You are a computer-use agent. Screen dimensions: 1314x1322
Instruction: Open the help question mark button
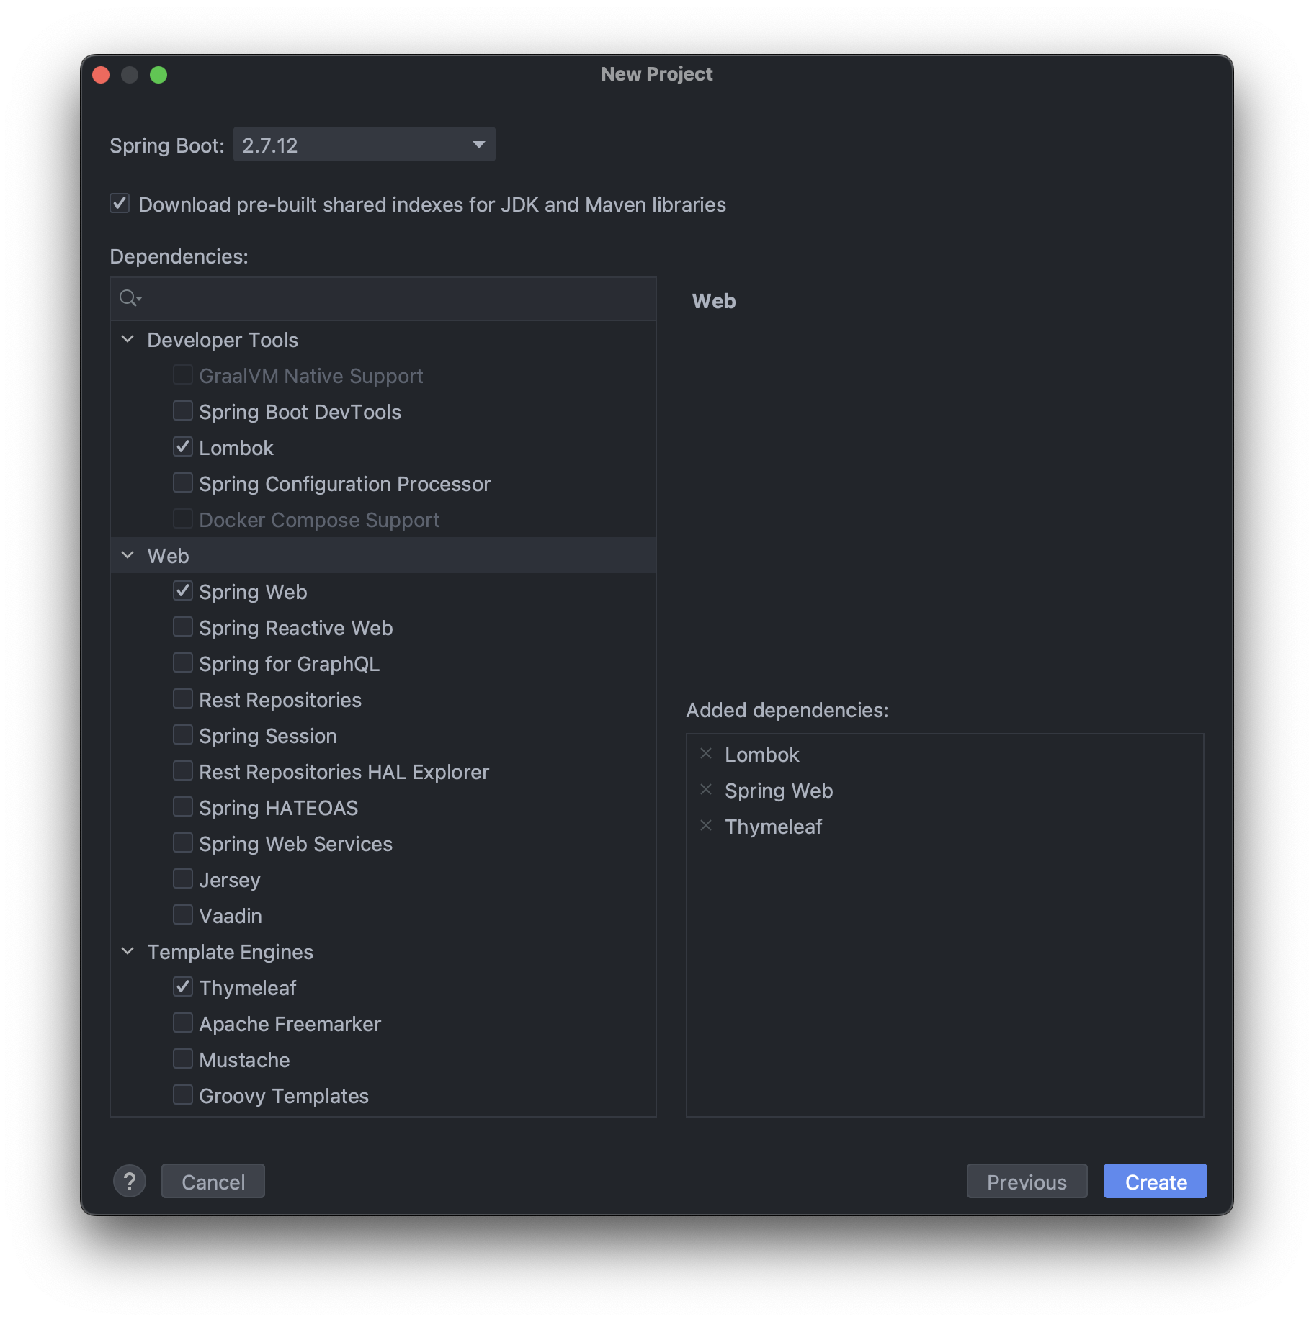(130, 1181)
